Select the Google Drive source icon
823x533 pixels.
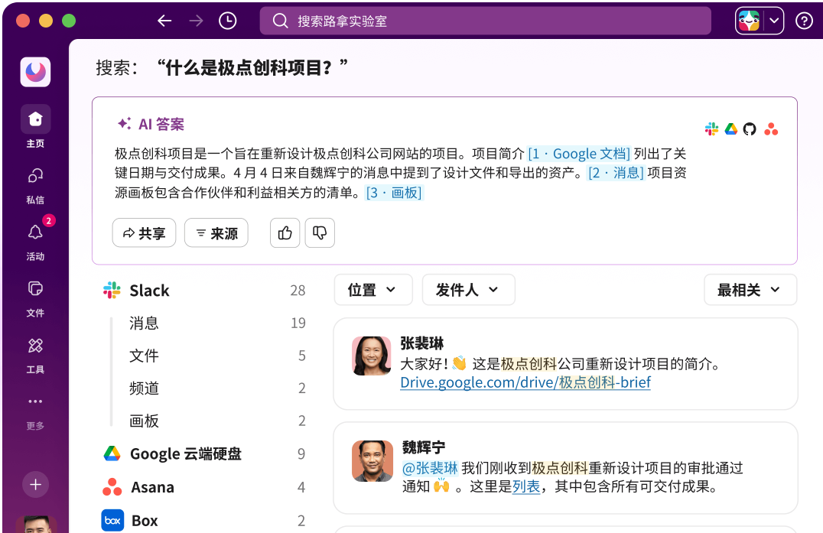tap(731, 129)
